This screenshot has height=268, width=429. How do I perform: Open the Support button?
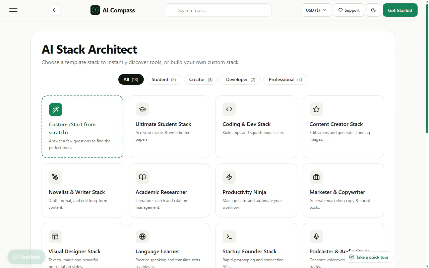pos(349,10)
